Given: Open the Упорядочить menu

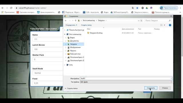Looking at the screenshot, I should click(71, 25).
